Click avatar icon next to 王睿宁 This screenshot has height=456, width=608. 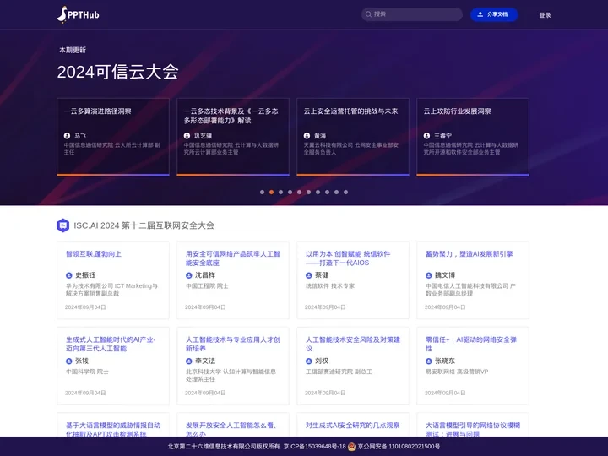click(426, 136)
